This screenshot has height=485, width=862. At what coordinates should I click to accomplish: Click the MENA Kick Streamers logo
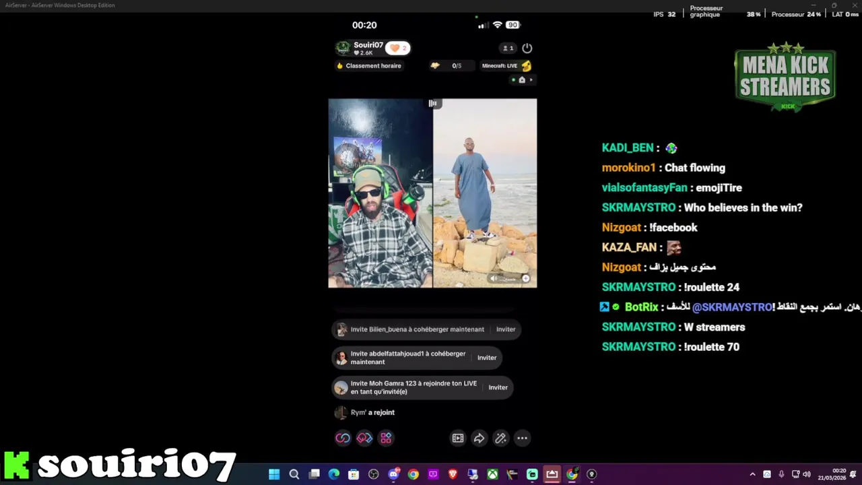[x=785, y=76]
